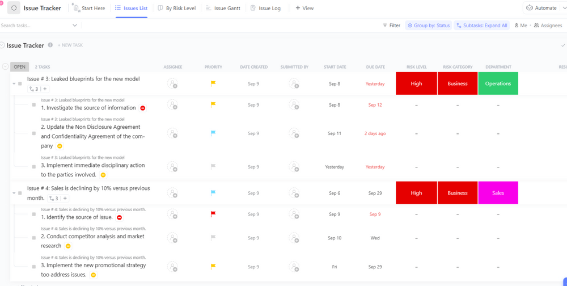
Task: Open the search tasks dropdown chevron
Action: (x=75, y=26)
